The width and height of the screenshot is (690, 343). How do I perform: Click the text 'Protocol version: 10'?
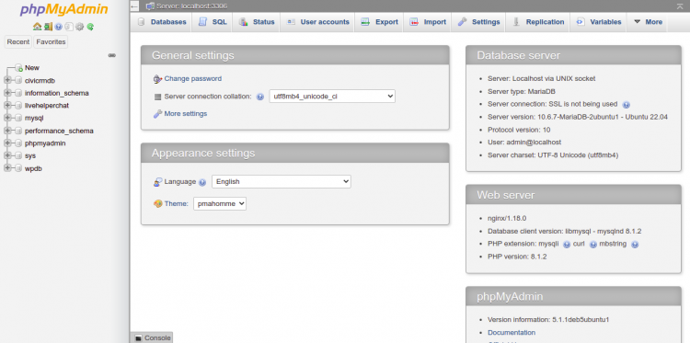pyautogui.click(x=519, y=130)
